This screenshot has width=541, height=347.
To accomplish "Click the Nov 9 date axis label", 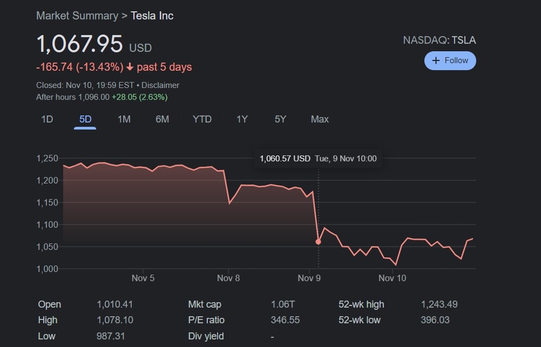I will pos(309,278).
